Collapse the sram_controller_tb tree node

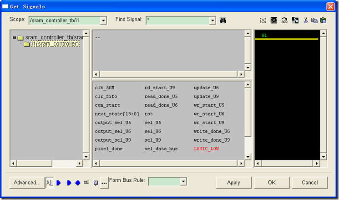14,37
